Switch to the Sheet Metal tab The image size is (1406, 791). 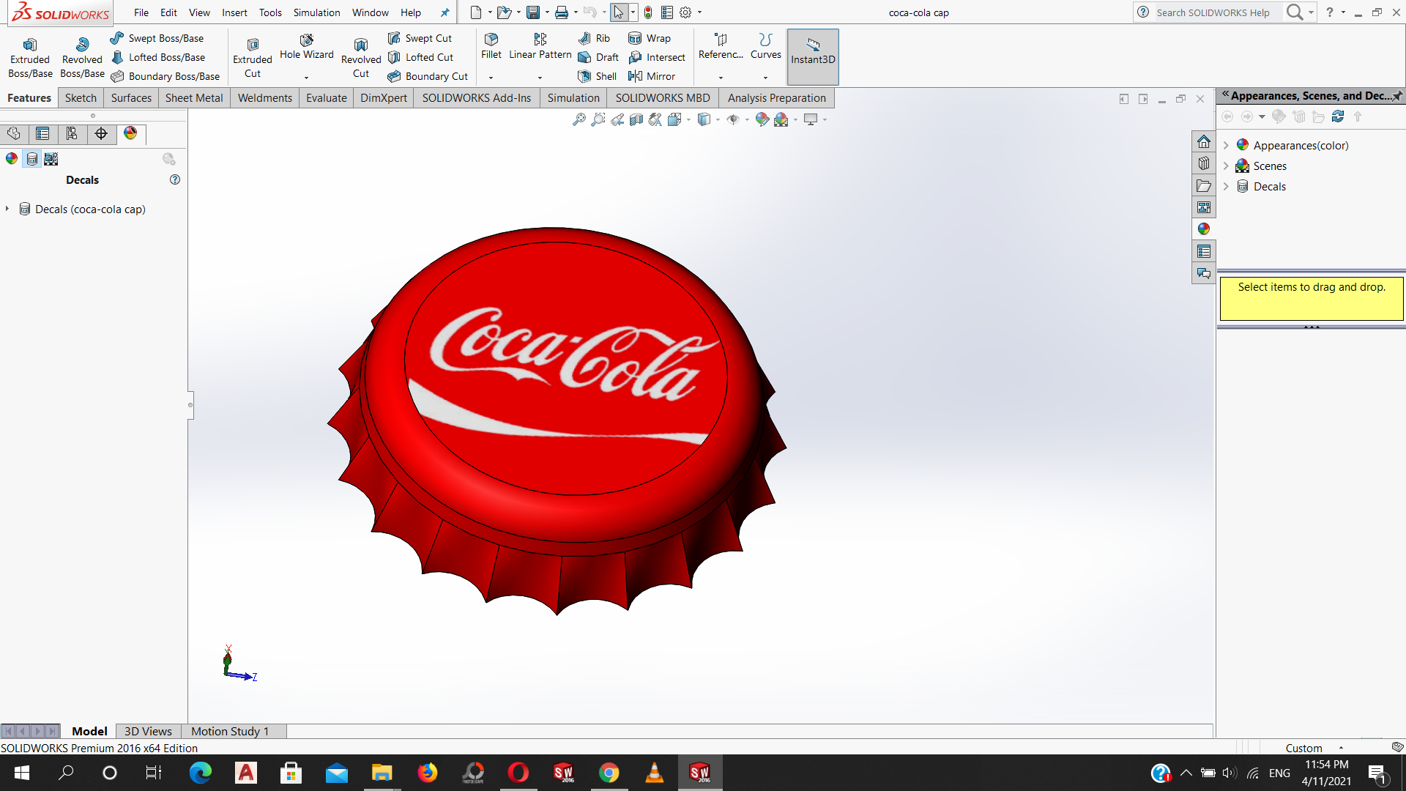pos(194,97)
